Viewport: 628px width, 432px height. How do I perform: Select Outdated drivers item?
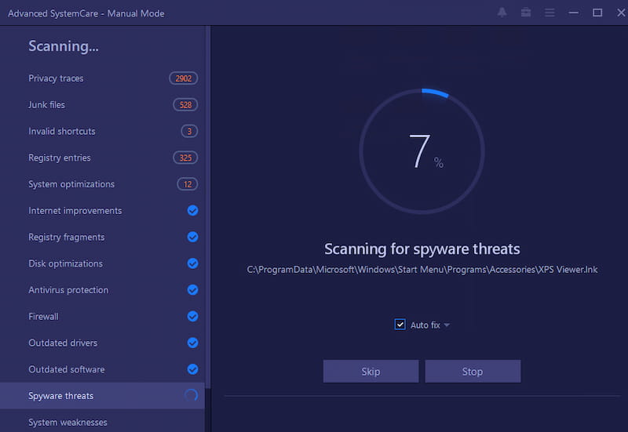click(102, 343)
